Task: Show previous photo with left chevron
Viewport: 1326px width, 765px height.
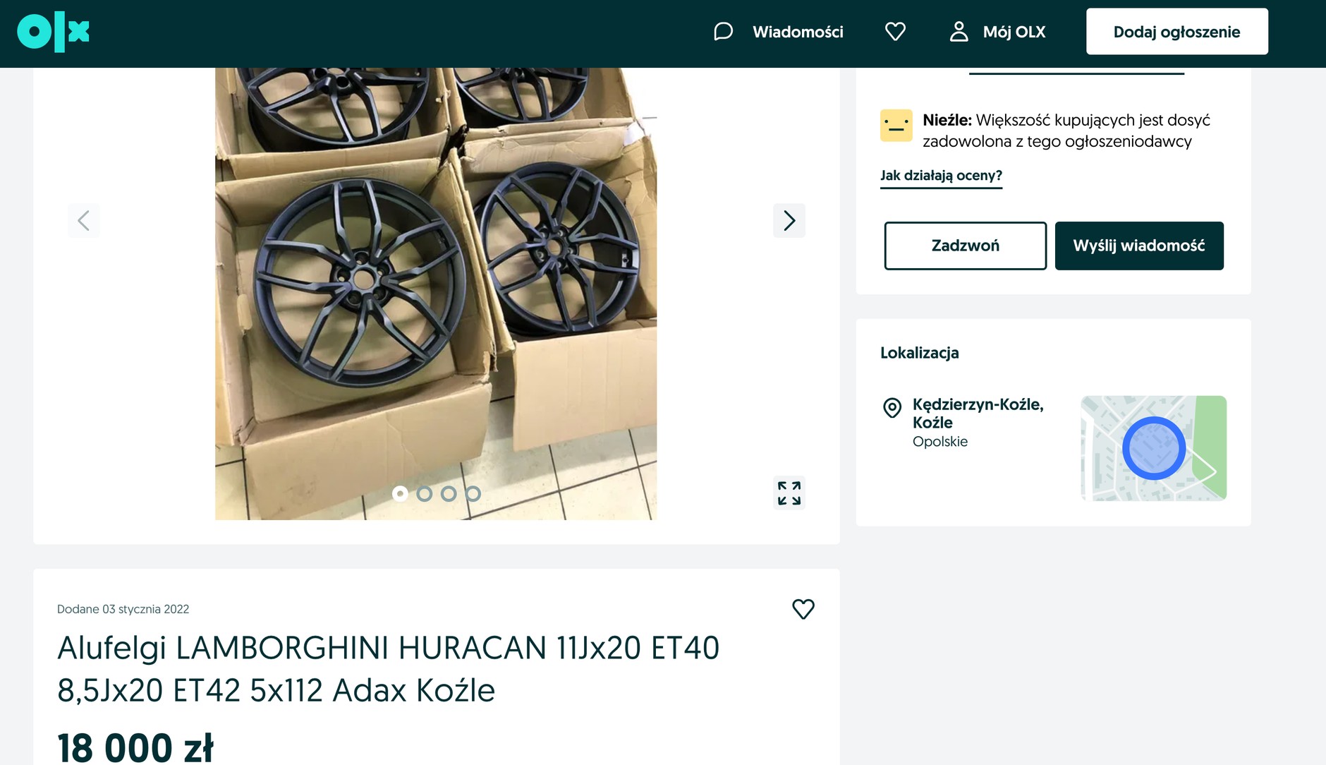Action: [x=83, y=221]
